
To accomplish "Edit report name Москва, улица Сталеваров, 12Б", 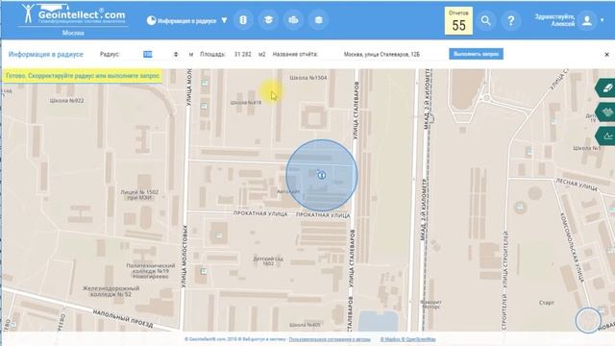I will click(x=381, y=55).
